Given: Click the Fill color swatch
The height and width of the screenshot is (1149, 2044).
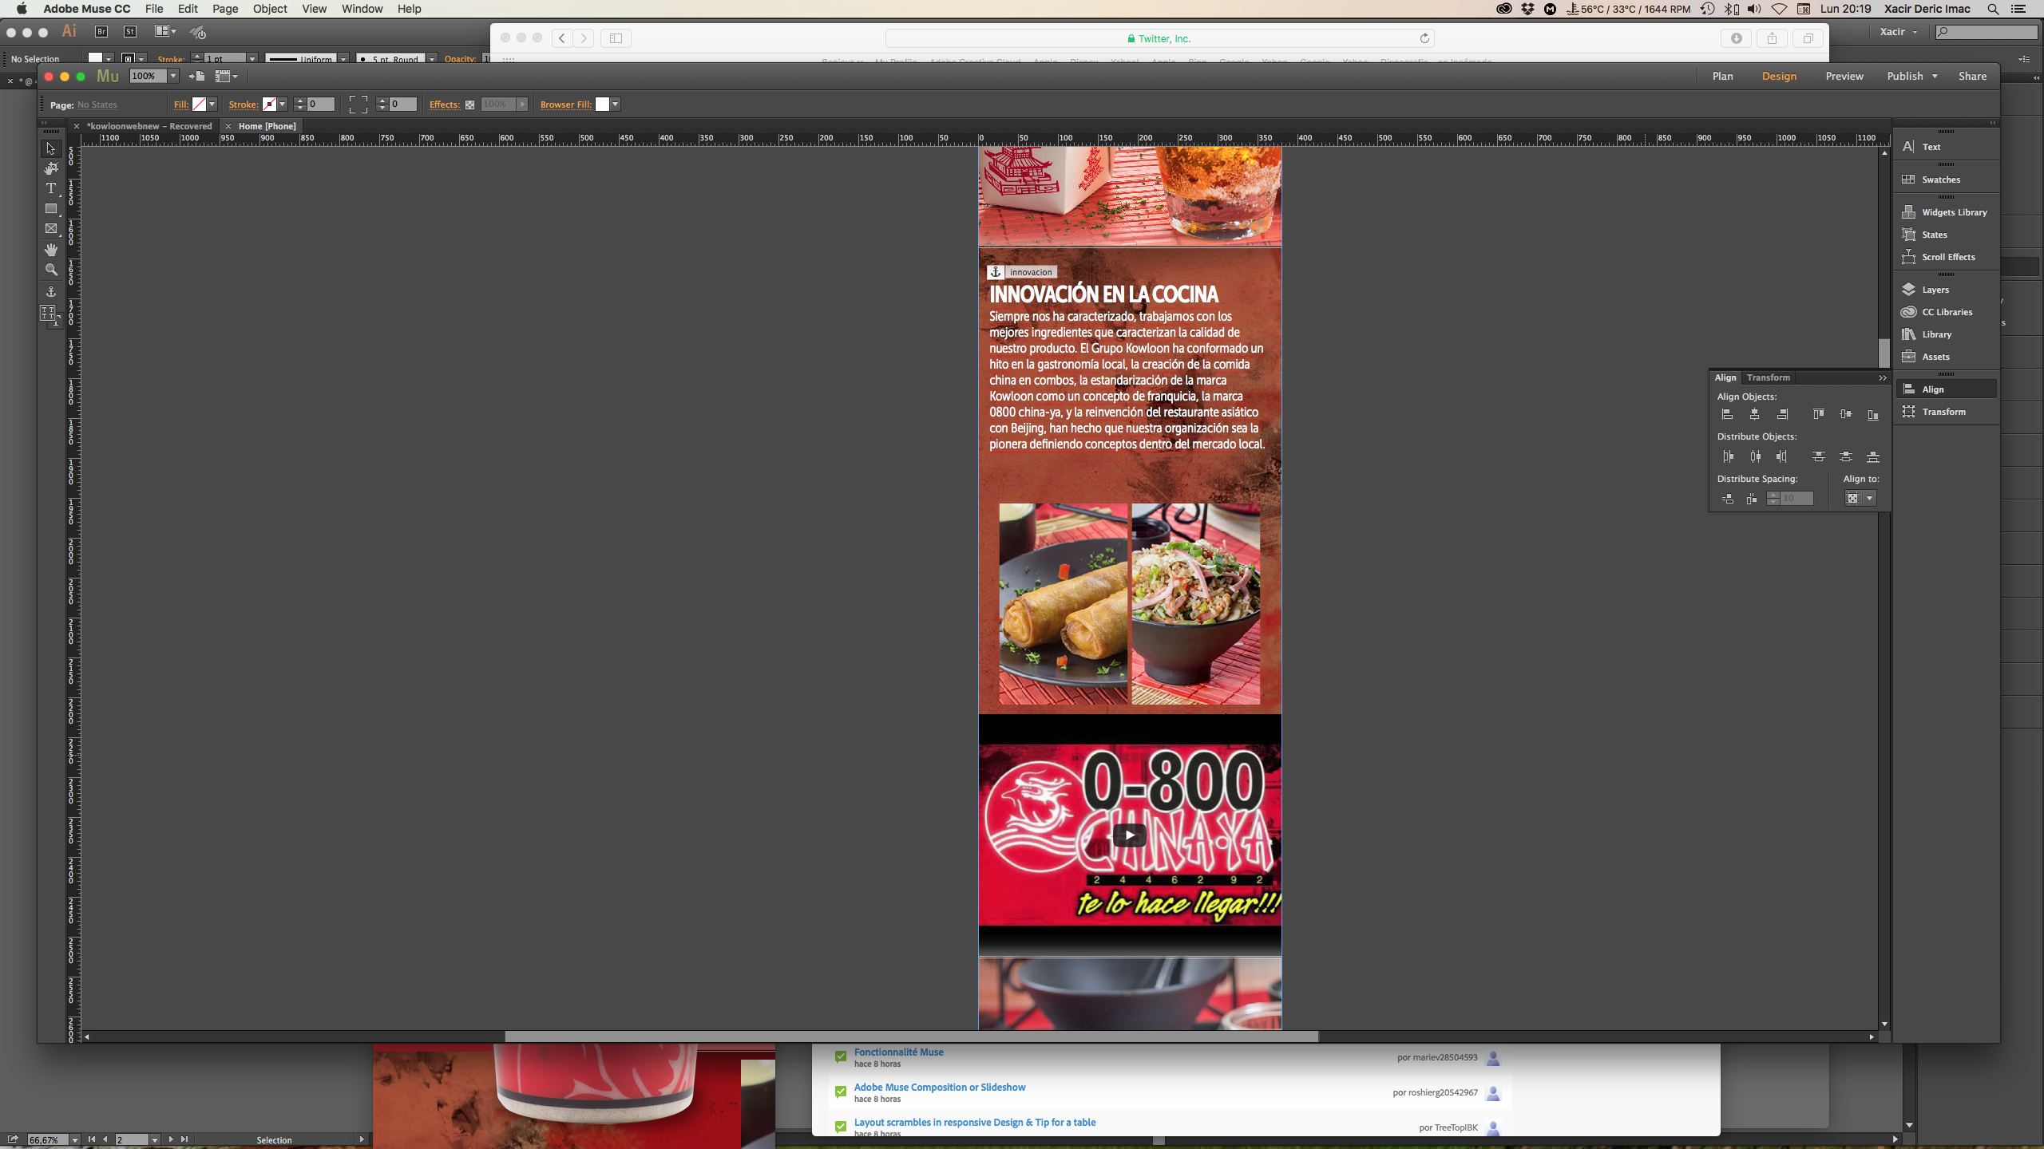Looking at the screenshot, I should click(199, 105).
